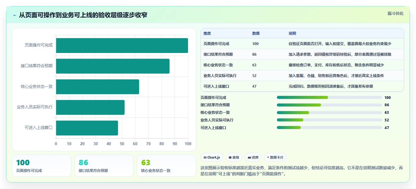Viewport: 416px width, 189px height.
Task: Click the 63 核心业务状态一致 data card
Action: 166,166
